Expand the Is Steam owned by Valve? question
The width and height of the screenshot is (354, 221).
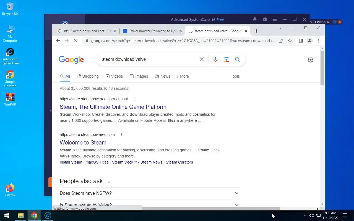click(150, 205)
